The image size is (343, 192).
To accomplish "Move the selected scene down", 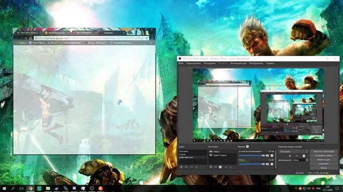I will point(197,167).
